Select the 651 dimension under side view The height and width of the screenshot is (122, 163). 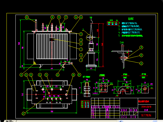pyautogui.click(x=91, y=69)
